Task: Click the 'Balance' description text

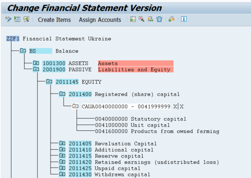Action: click(67, 51)
